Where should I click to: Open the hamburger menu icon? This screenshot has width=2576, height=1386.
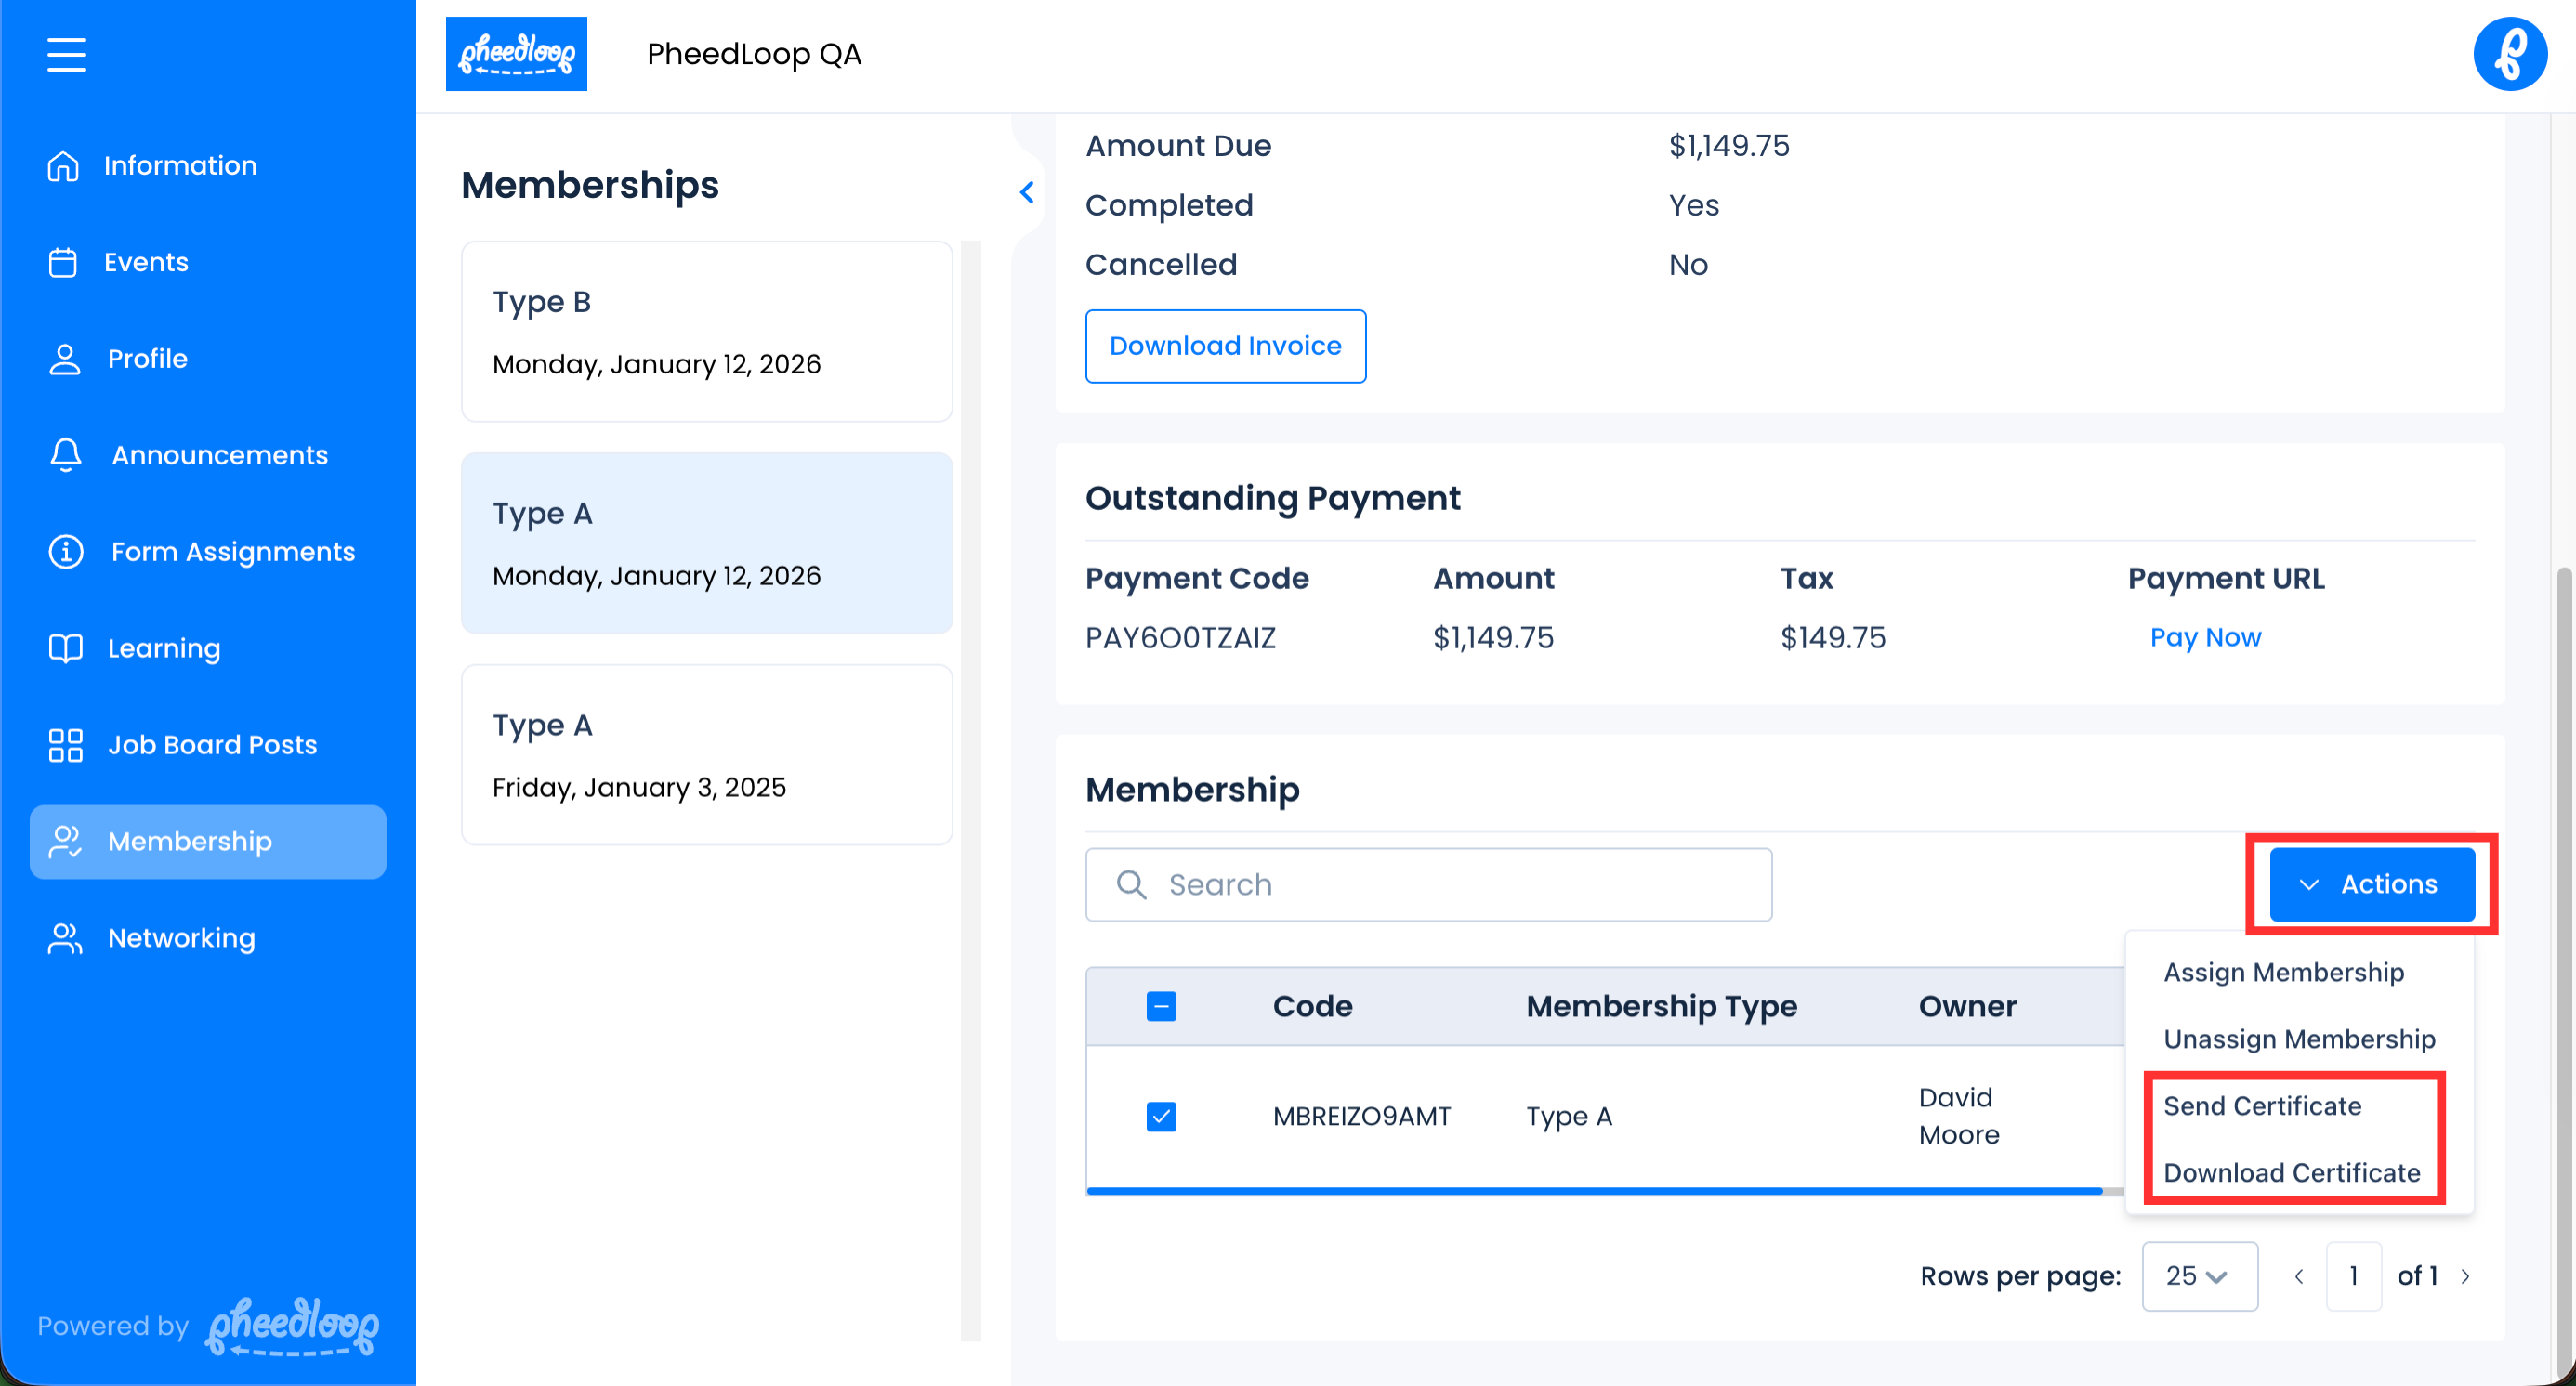click(x=66, y=54)
